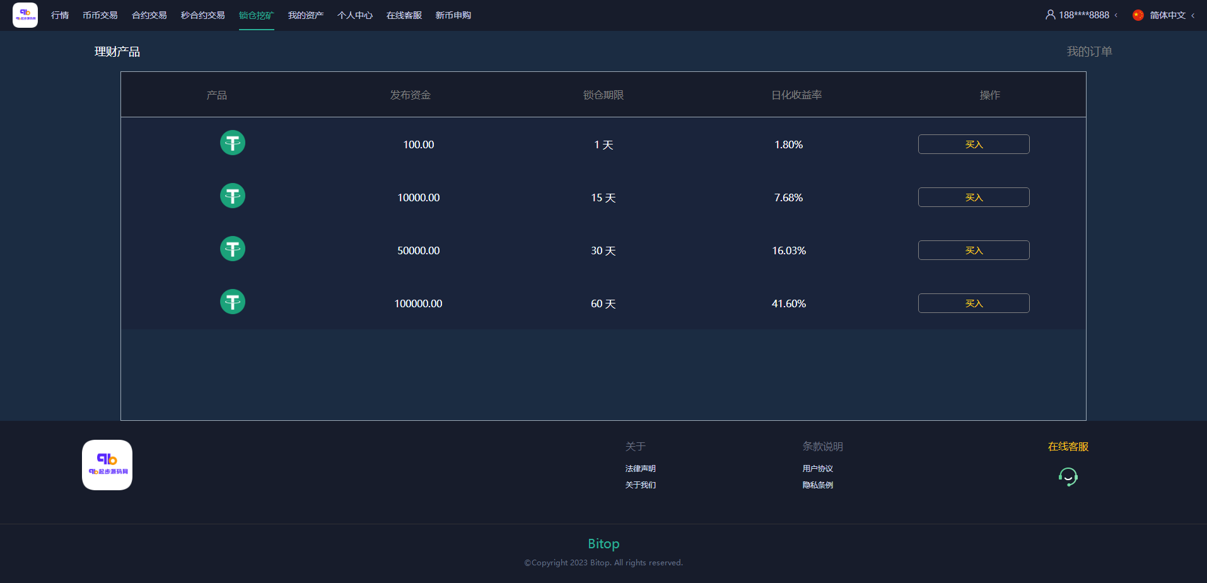The image size is (1207, 583).
Task: View 我的订单 orders link
Action: click(x=1089, y=52)
